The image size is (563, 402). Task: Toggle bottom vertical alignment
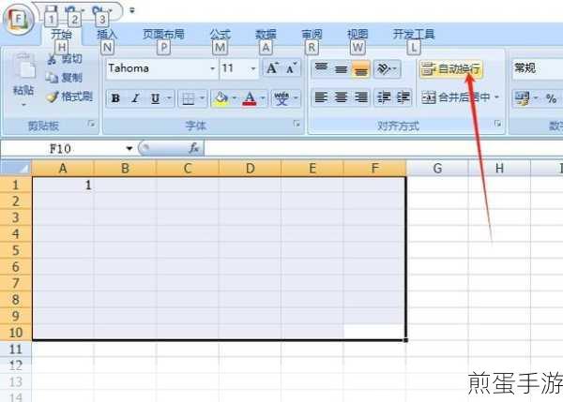tap(361, 68)
